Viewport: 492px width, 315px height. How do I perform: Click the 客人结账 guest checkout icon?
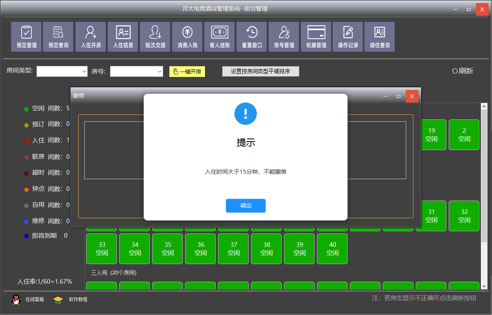tap(220, 37)
